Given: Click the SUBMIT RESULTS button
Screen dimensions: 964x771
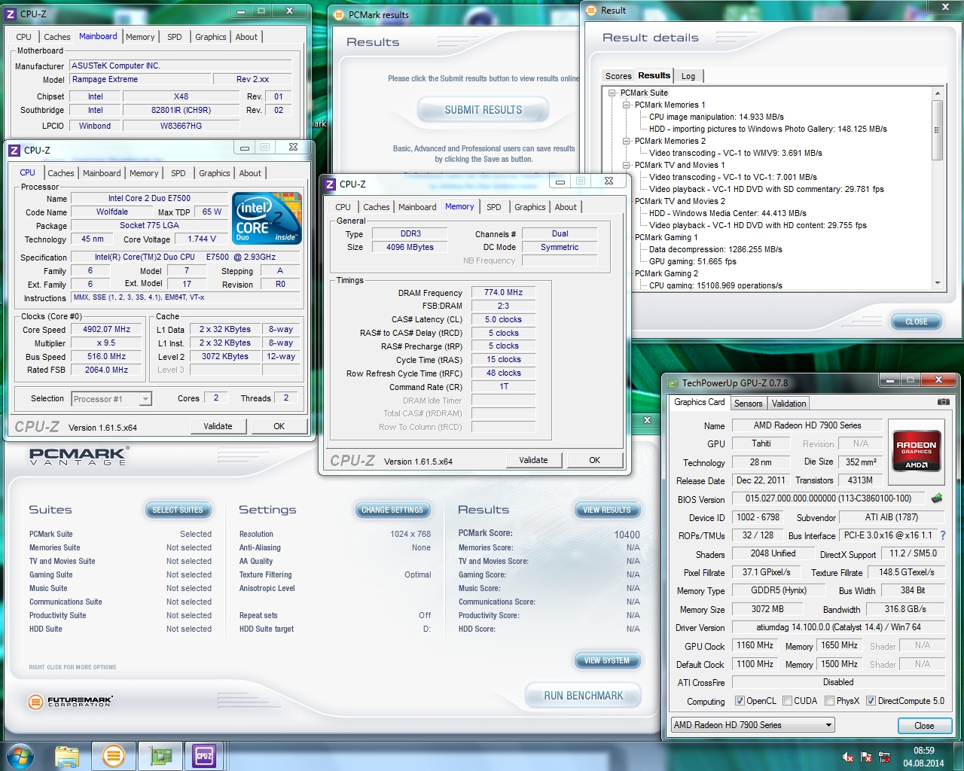Looking at the screenshot, I should (x=483, y=110).
